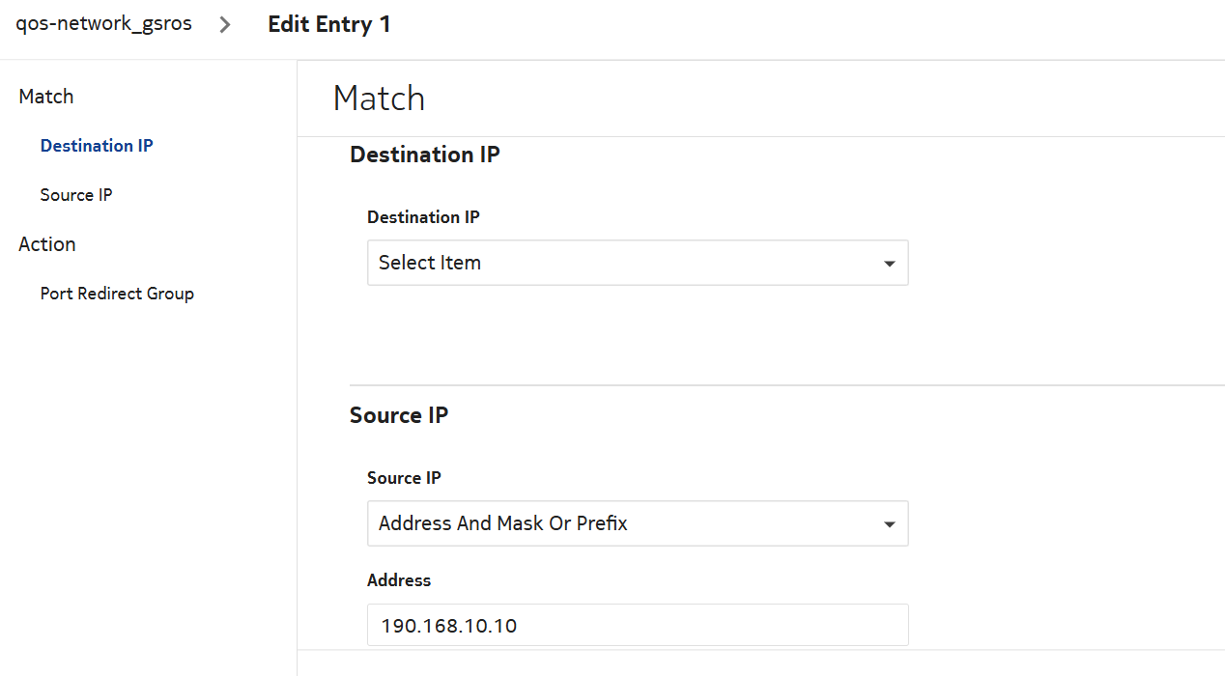Viewport: 1225px width, 676px height.
Task: Click the Destination IP section heading
Action: 425,155
